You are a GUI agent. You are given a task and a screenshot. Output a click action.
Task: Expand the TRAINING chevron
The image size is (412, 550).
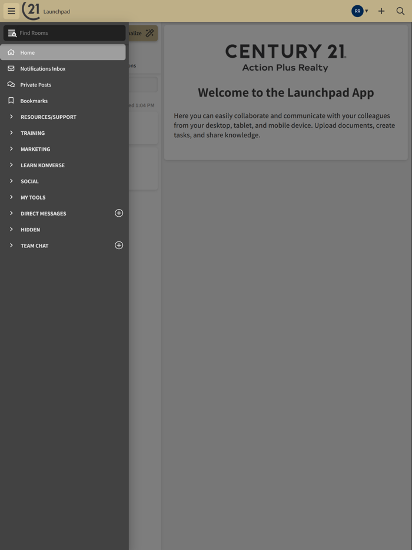click(11, 132)
